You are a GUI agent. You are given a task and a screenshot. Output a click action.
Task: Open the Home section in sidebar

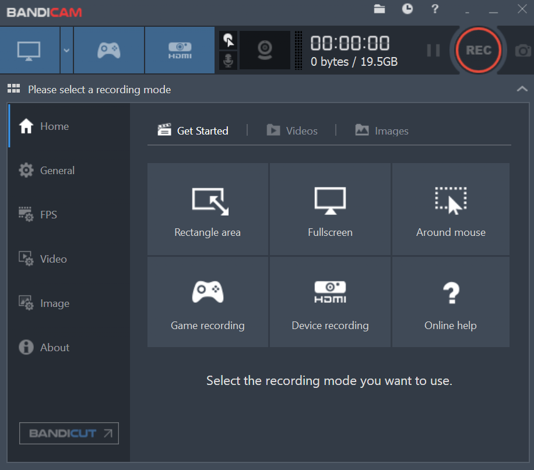click(69, 126)
